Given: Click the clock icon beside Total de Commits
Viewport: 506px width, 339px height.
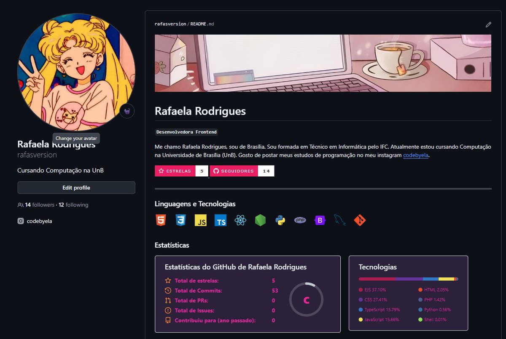Looking at the screenshot, I should [x=168, y=291].
